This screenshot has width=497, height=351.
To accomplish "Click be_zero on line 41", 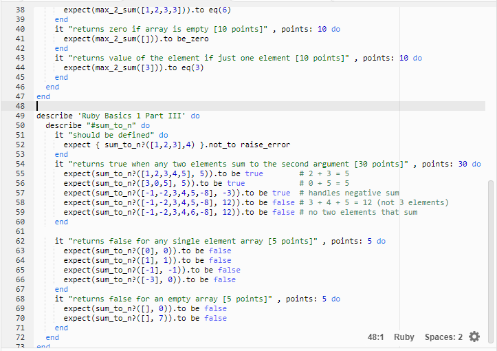I will pos(192,39).
